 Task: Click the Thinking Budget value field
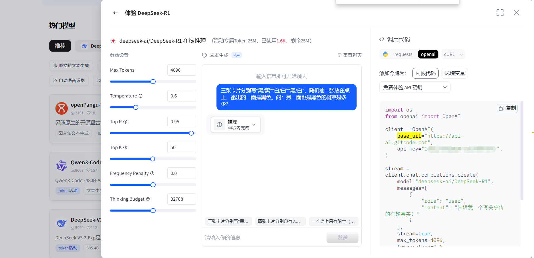pos(181,199)
